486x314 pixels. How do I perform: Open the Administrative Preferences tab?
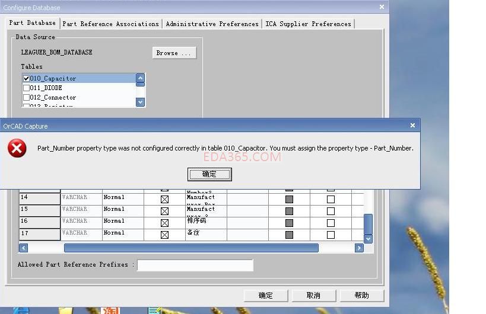click(x=212, y=24)
